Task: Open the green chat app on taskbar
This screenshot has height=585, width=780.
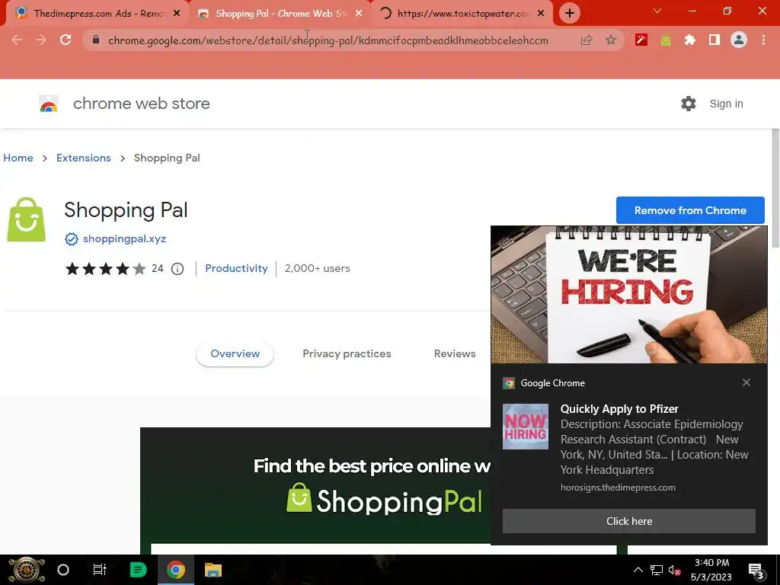Action: (x=138, y=570)
